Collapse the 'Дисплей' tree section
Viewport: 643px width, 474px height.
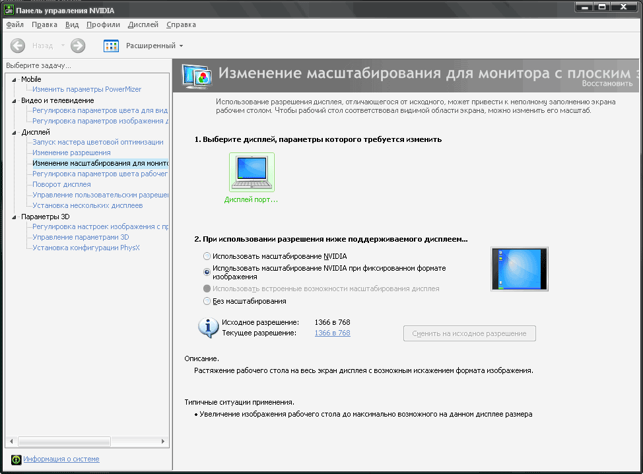pyautogui.click(x=13, y=132)
